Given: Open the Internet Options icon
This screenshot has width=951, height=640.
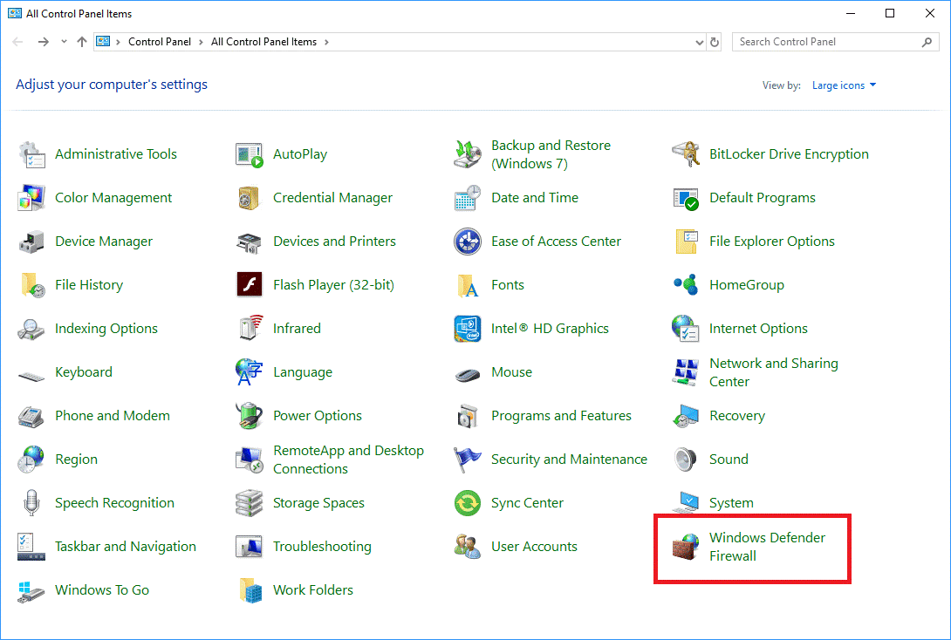Looking at the screenshot, I should pyautogui.click(x=686, y=328).
